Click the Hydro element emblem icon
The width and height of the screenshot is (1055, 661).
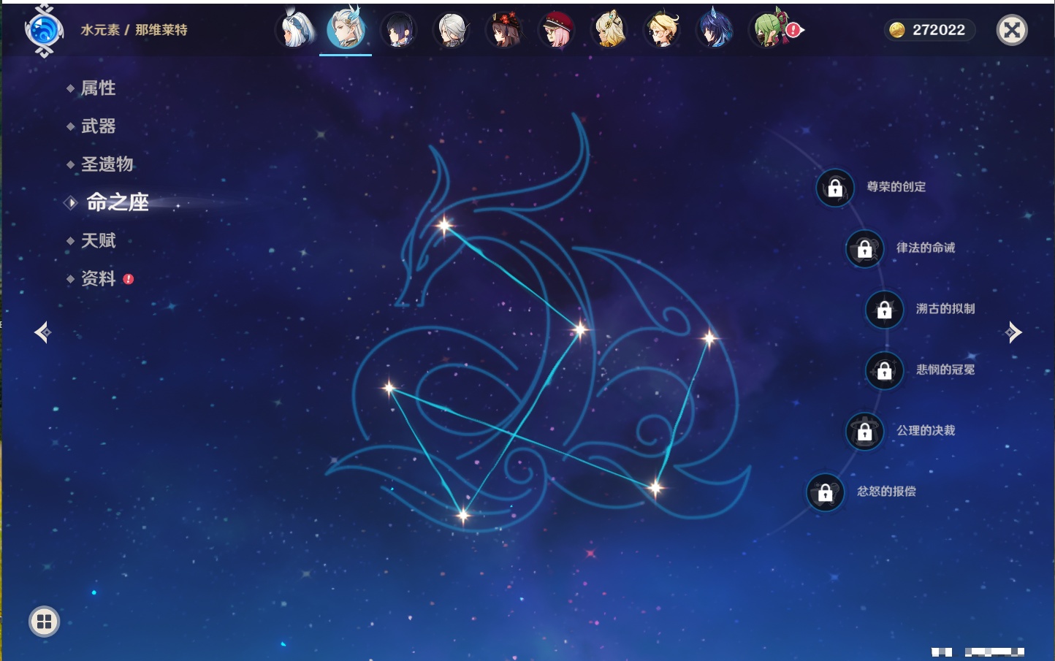(x=44, y=31)
